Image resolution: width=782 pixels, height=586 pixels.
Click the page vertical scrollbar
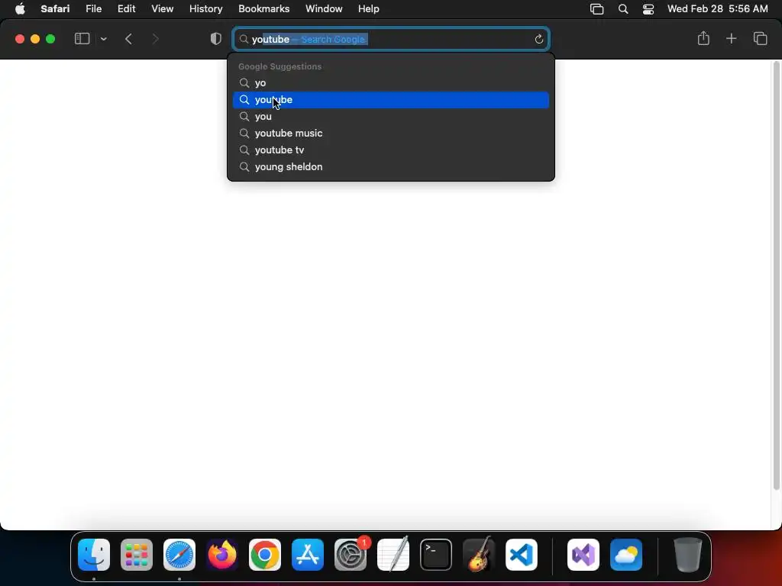click(x=776, y=275)
